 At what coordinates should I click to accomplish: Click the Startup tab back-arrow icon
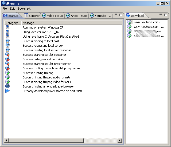point(5,15)
